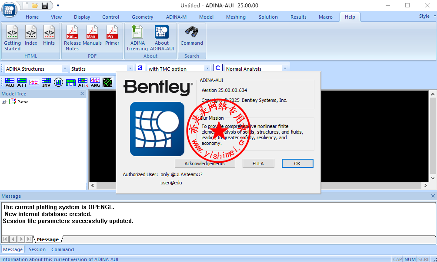Click the ATT grid toolbar icon
Image resolution: width=437 pixels, height=262 pixels.
[22, 82]
